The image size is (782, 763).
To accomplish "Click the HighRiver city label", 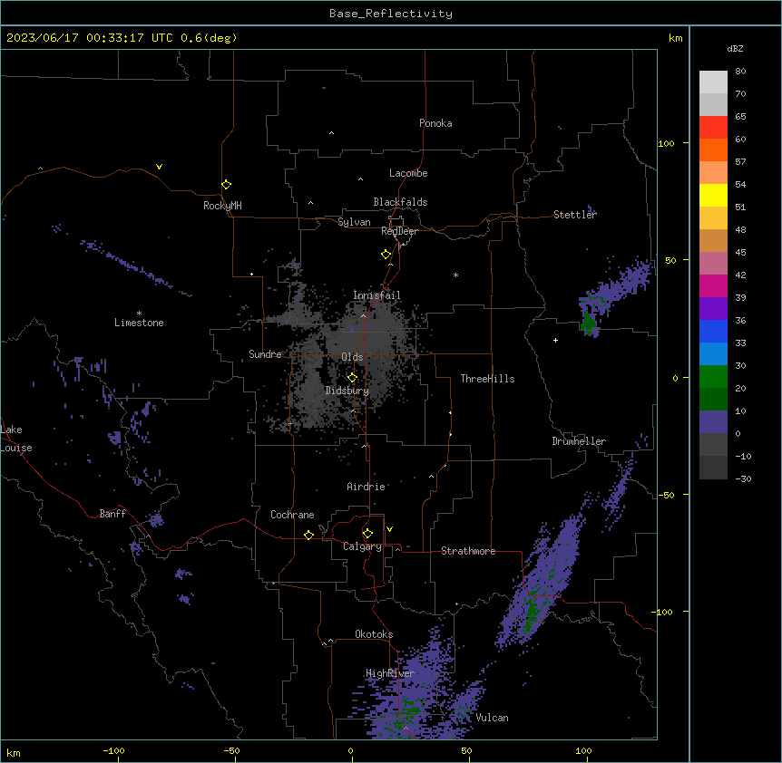I will click(390, 673).
